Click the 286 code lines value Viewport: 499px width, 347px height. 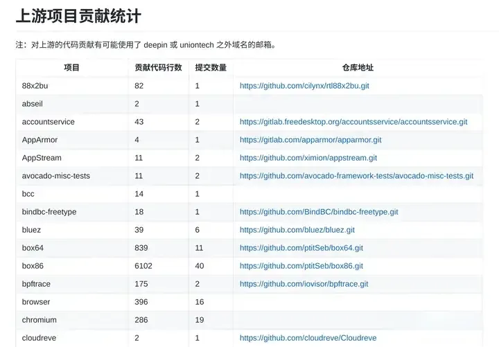point(141,320)
